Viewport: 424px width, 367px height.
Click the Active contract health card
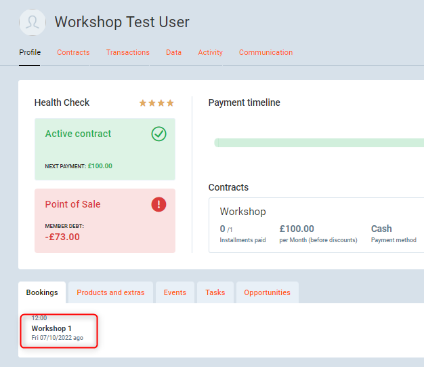coord(104,149)
